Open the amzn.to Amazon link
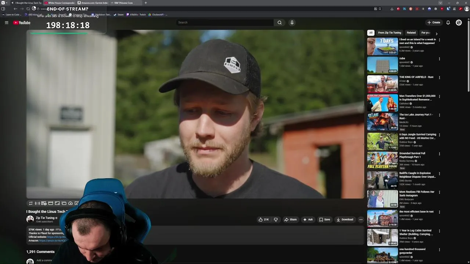The image size is (470, 264). click(x=53, y=241)
